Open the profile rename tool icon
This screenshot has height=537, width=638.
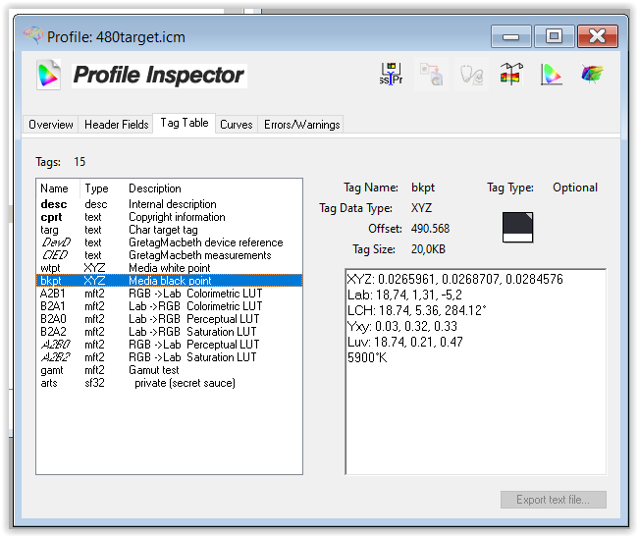pos(391,75)
